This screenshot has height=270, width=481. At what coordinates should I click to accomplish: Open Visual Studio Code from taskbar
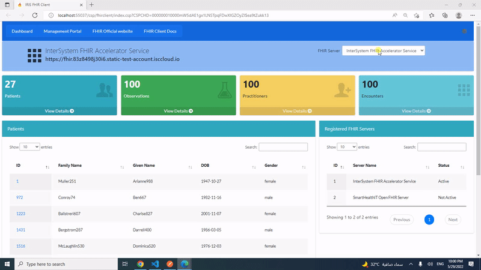[x=155, y=264]
